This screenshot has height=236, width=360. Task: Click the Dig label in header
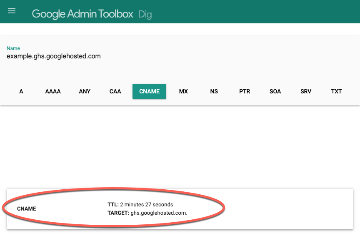click(x=145, y=15)
